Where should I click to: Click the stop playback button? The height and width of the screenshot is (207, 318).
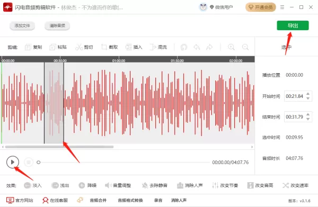point(29,162)
